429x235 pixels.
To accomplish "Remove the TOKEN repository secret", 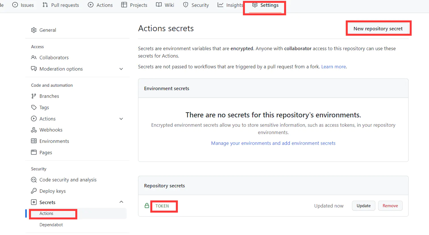I will pos(390,206).
